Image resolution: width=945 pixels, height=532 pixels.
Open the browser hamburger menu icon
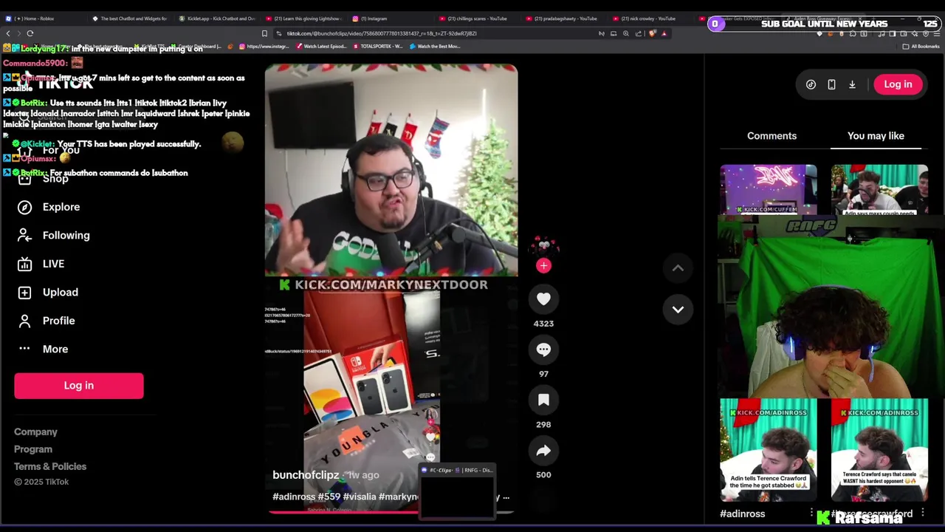[938, 33]
